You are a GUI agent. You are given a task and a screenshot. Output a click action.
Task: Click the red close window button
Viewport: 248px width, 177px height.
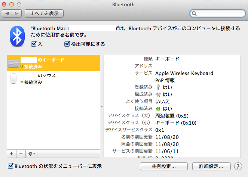pyautogui.click(x=4, y=4)
